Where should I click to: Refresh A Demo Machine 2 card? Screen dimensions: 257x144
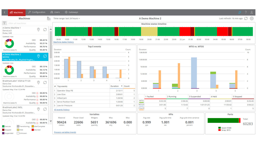pyautogui.click(x=45, y=56)
